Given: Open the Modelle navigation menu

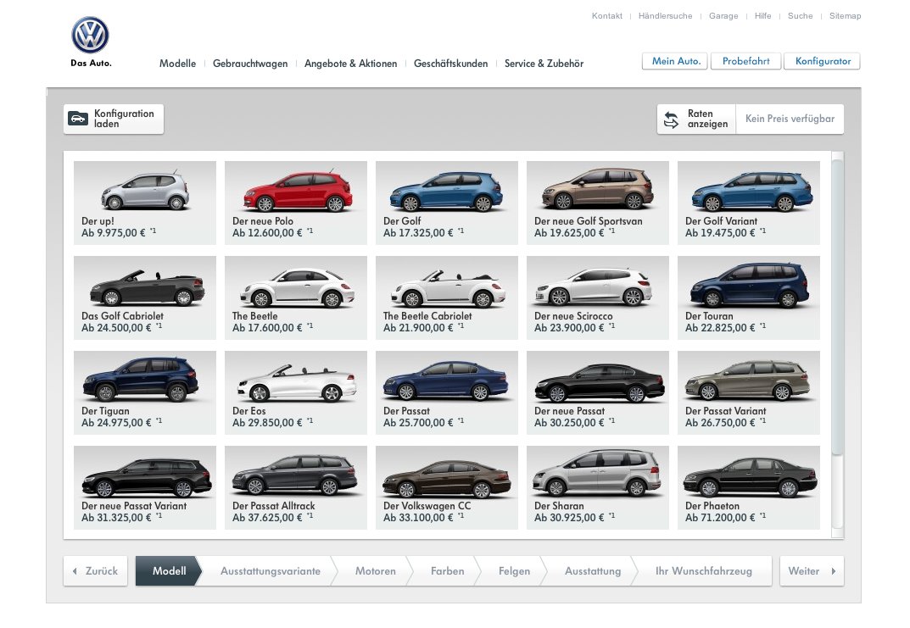Looking at the screenshot, I should (177, 64).
